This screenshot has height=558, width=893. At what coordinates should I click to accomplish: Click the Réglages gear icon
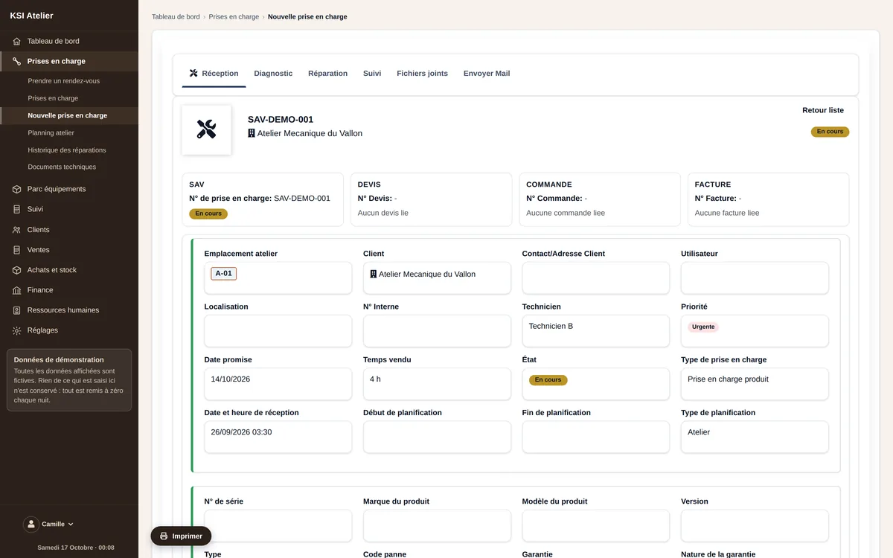[x=16, y=330]
